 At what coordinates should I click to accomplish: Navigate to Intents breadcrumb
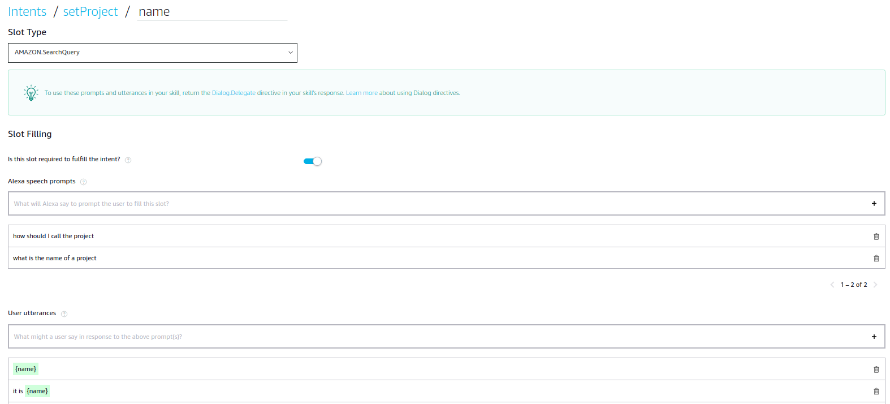pos(27,12)
